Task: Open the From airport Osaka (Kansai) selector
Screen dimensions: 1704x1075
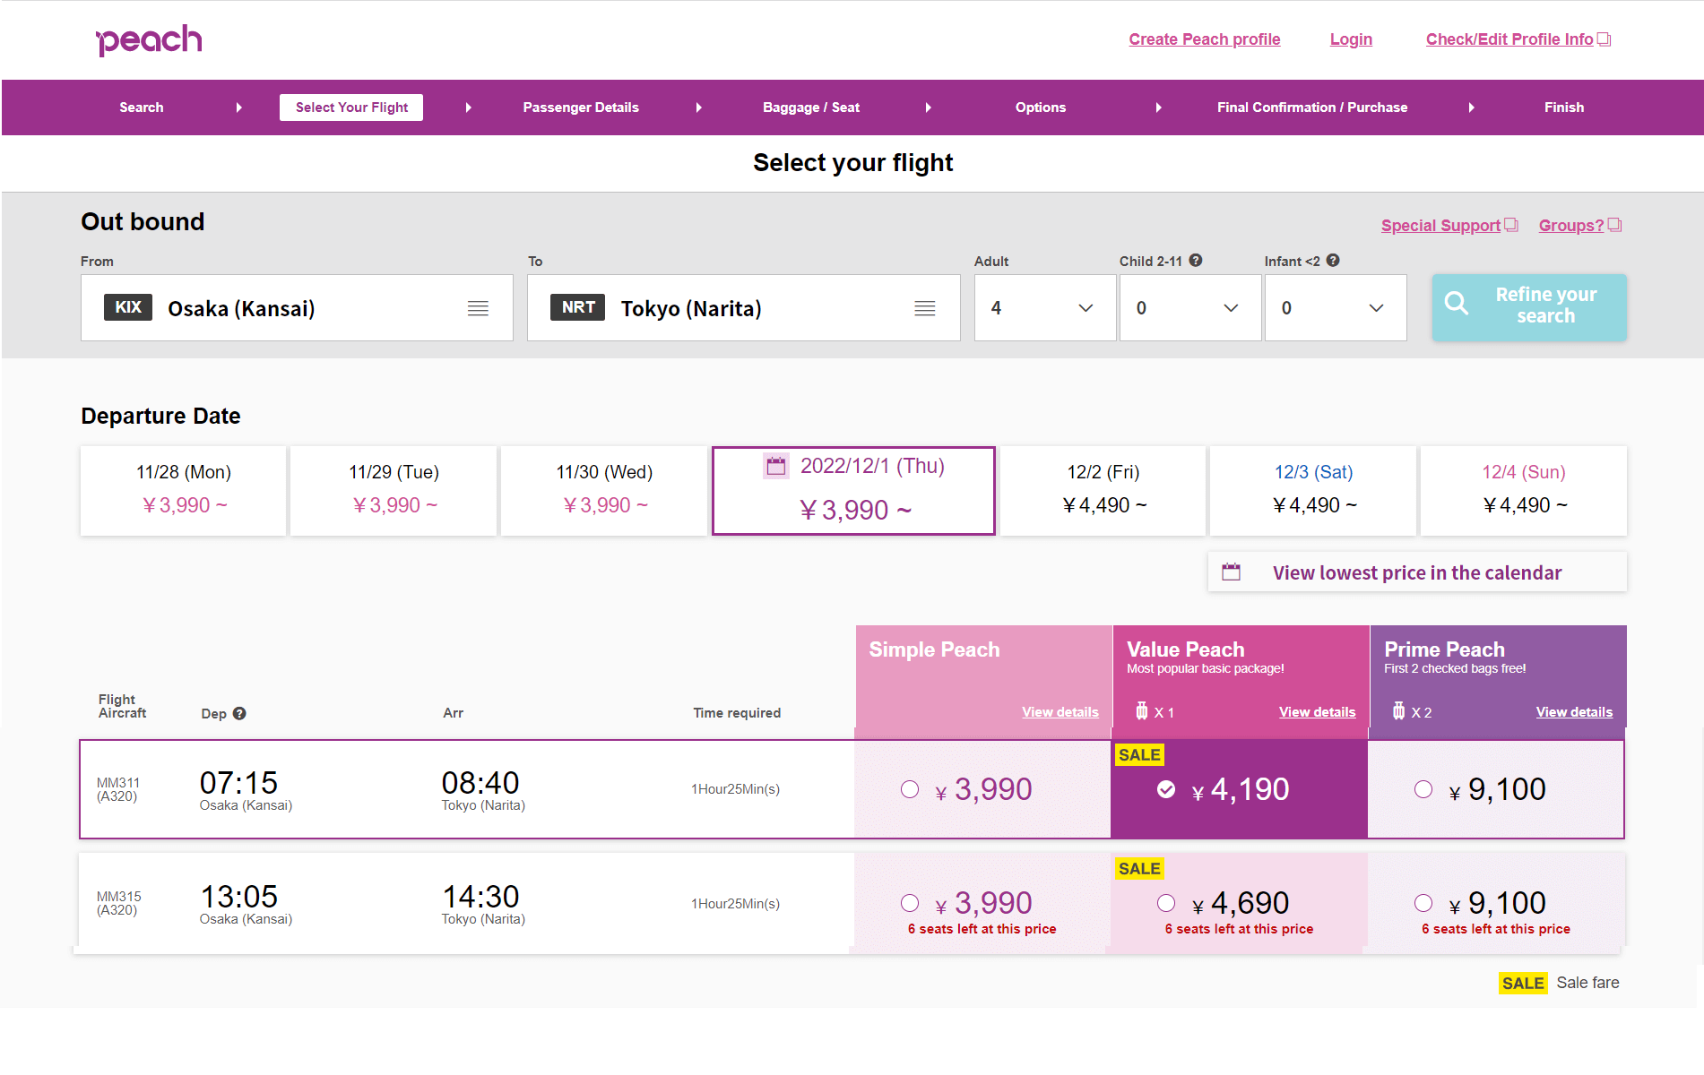Action: tap(297, 307)
